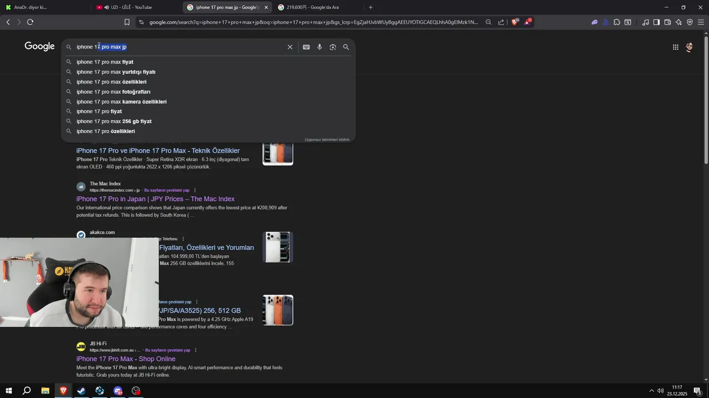Select suggestion iphone 17 pro max fiyat
This screenshot has height=398, width=709.
[x=208, y=62]
